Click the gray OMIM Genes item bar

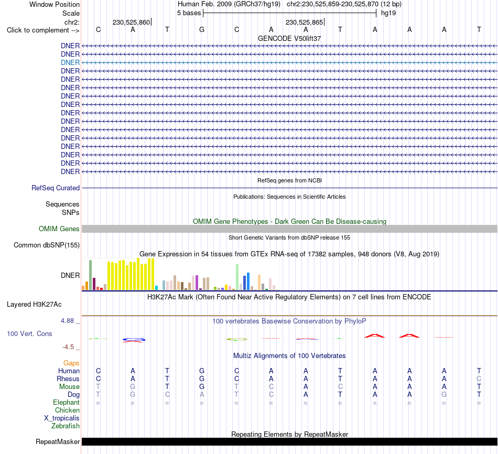tap(289, 229)
